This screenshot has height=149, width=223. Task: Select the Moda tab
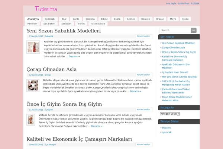185,19
